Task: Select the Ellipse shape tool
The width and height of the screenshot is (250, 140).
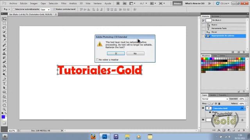Action: pyautogui.click(x=4, y=92)
